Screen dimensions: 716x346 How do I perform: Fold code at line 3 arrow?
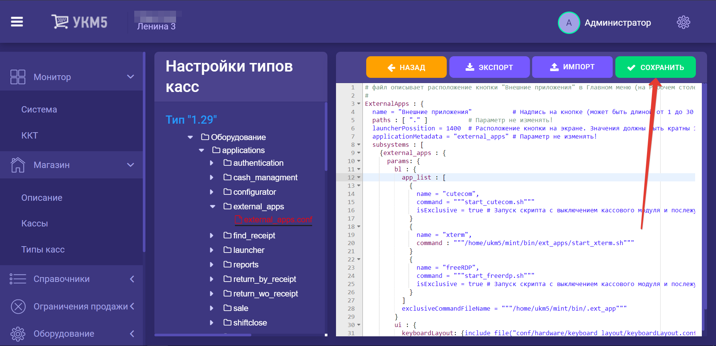coord(359,104)
